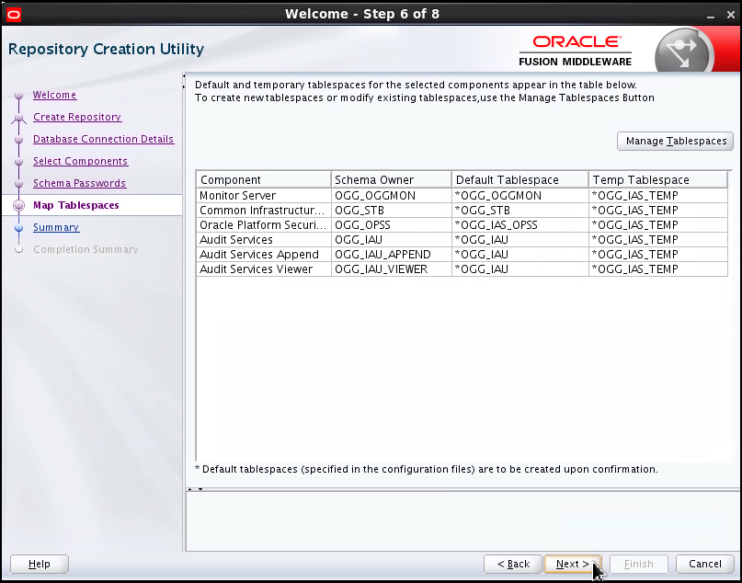Select the Audit Services component cell
The width and height of the screenshot is (742, 583).
click(x=264, y=239)
